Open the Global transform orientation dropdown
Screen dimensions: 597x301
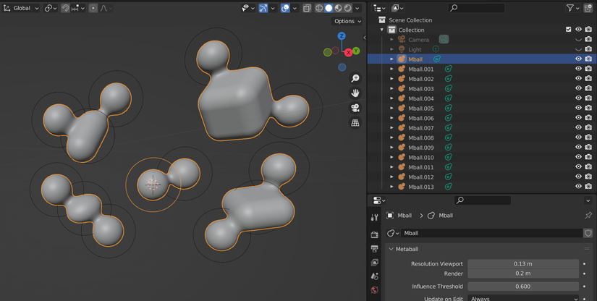(21, 8)
